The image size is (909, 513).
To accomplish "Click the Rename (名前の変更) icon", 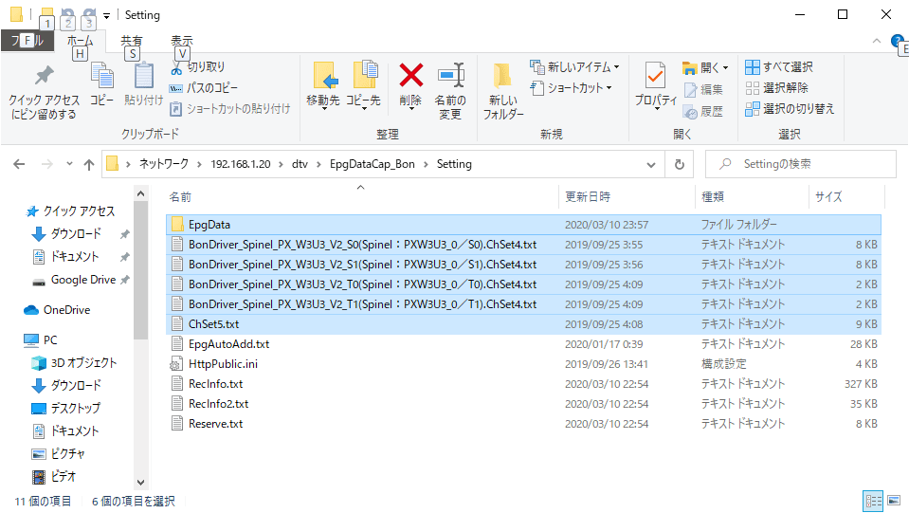I will click(x=450, y=75).
